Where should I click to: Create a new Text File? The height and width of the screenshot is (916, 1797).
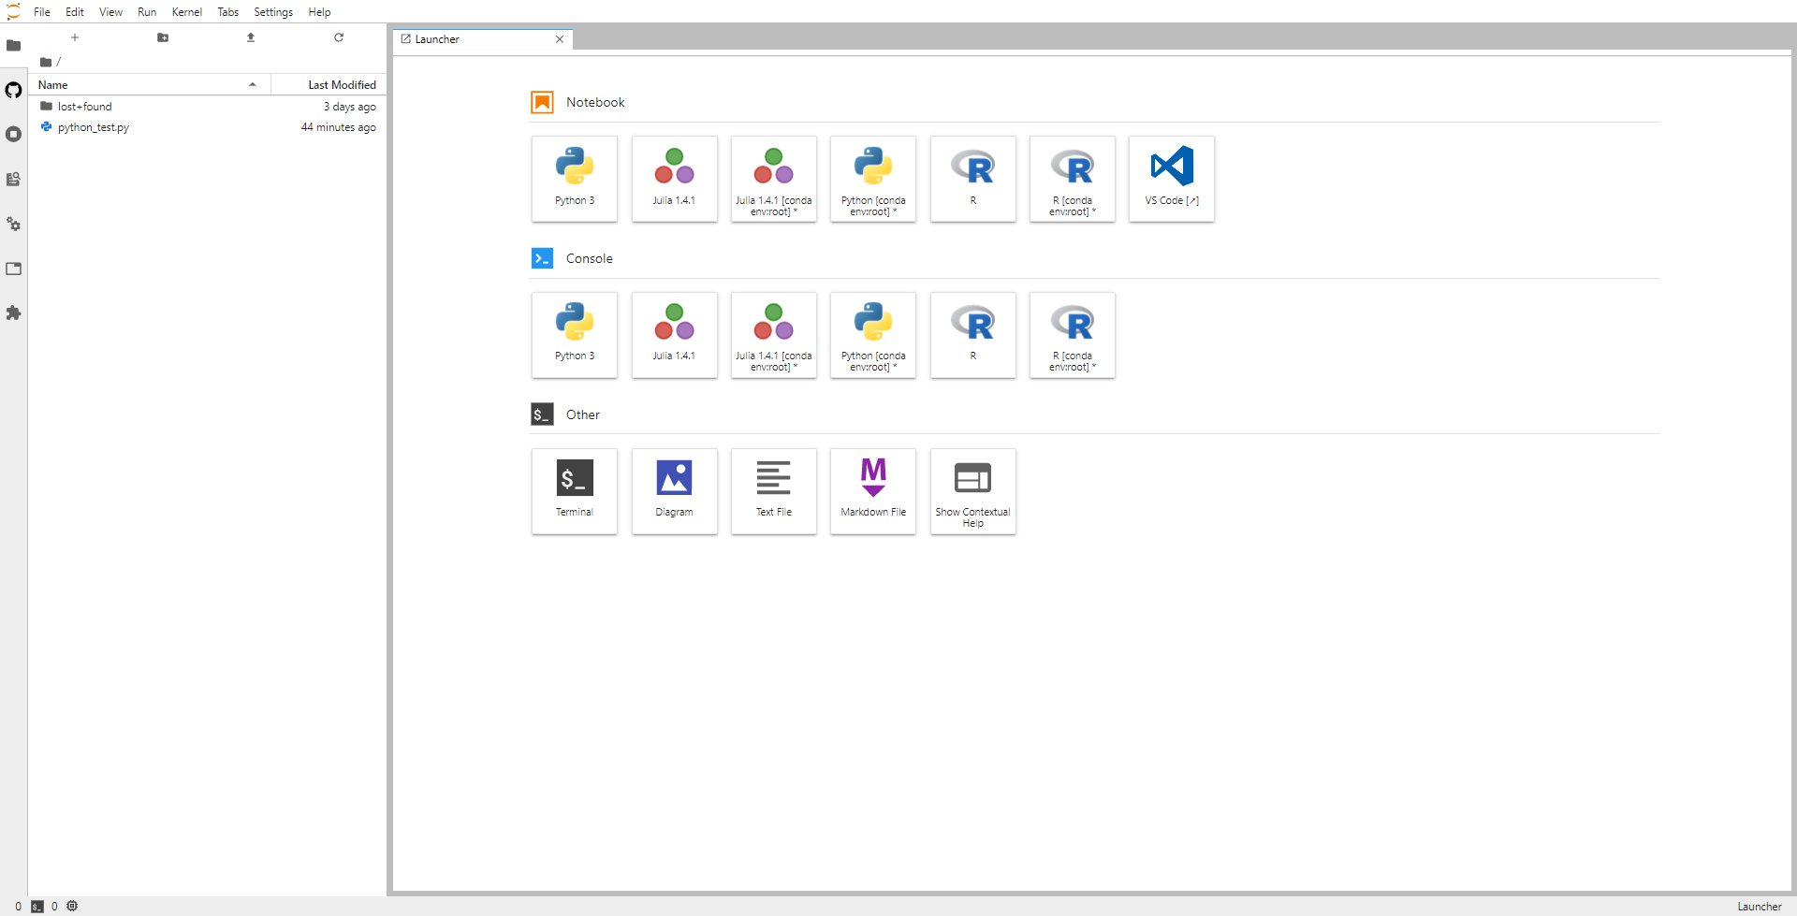(773, 491)
